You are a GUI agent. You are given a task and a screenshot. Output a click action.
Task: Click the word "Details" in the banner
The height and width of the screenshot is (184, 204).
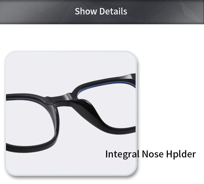pyautogui.click(x=113, y=11)
